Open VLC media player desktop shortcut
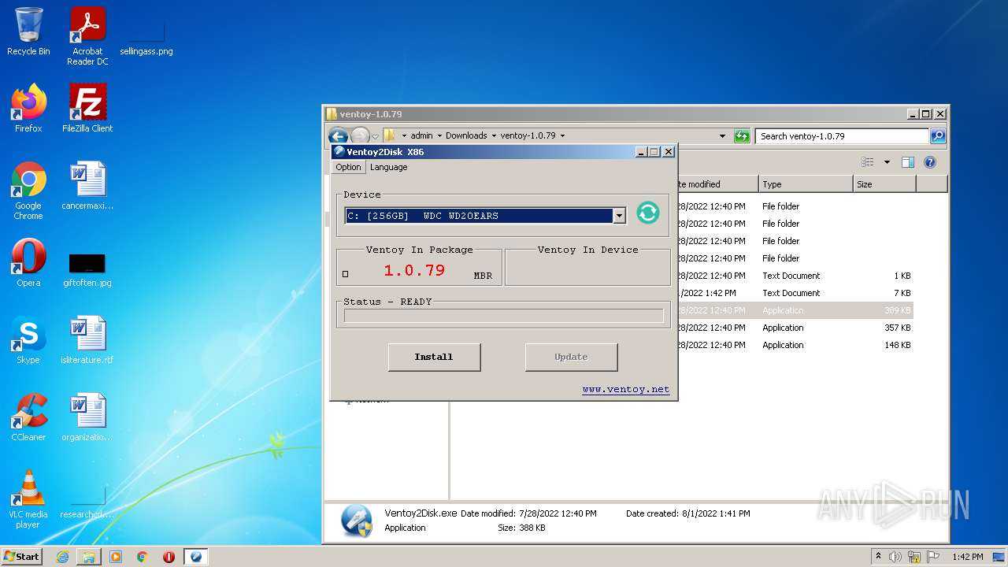The height and width of the screenshot is (567, 1008). [x=28, y=499]
